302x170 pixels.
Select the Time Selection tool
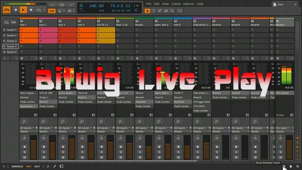pyautogui.click(x=153, y=11)
